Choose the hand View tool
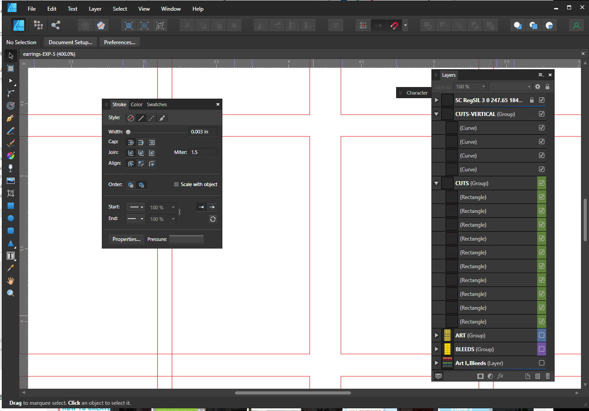 pos(11,281)
